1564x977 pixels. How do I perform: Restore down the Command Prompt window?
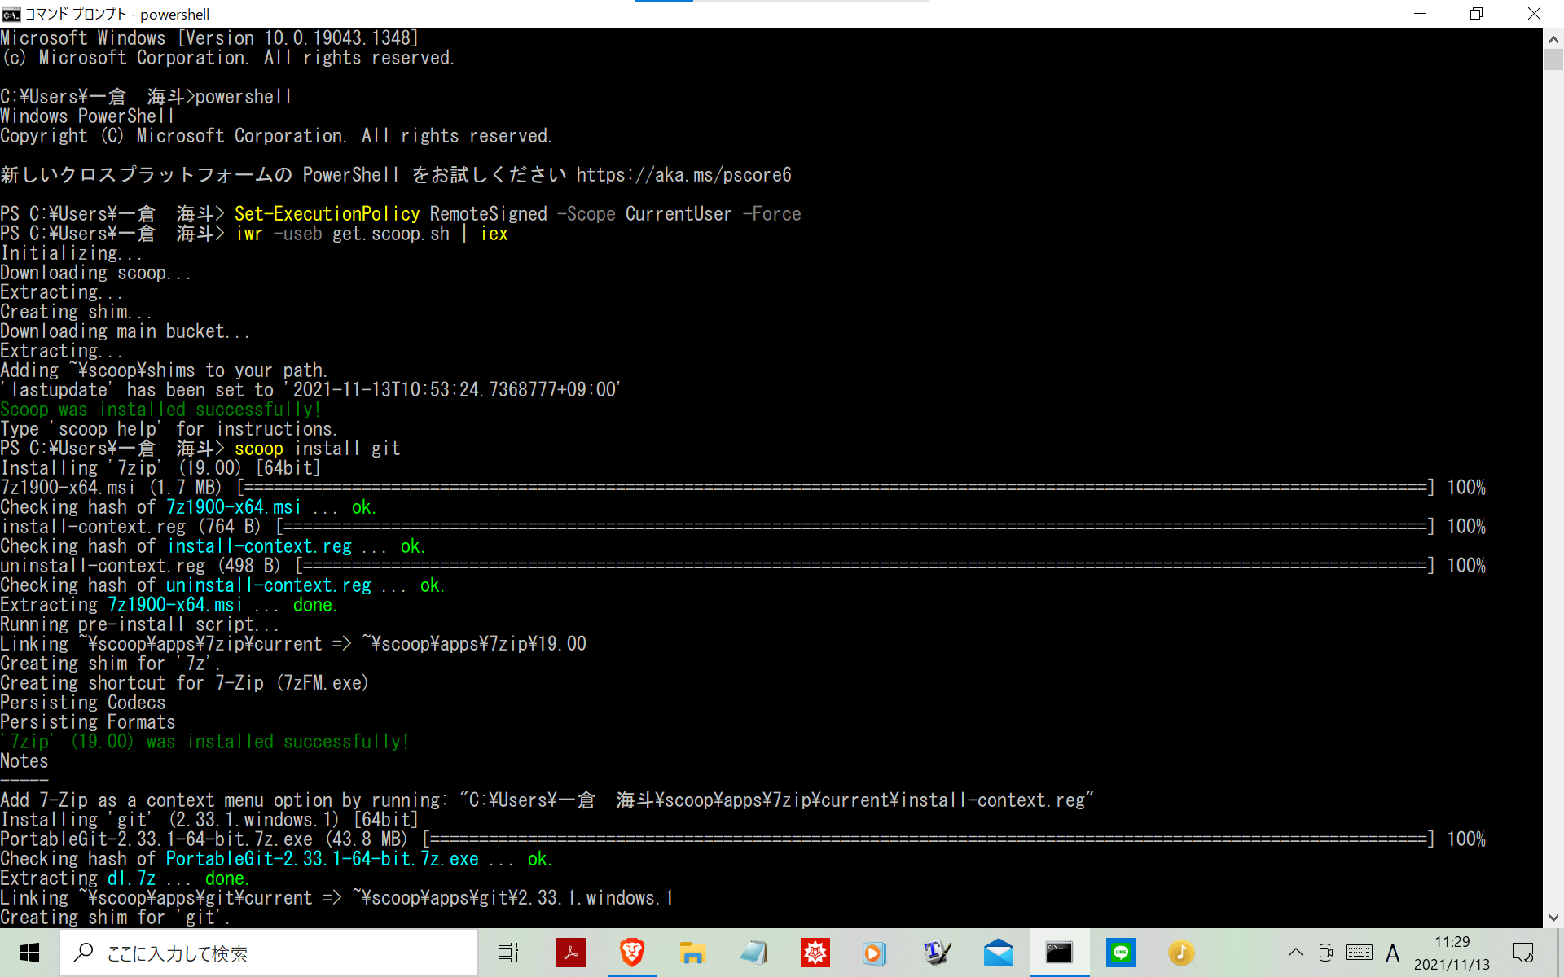coord(1476,14)
